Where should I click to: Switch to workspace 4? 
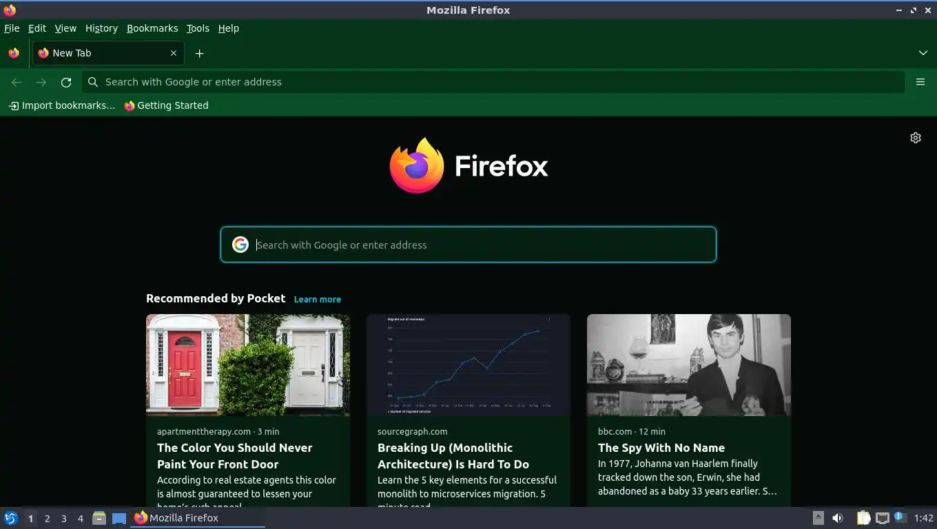click(81, 519)
